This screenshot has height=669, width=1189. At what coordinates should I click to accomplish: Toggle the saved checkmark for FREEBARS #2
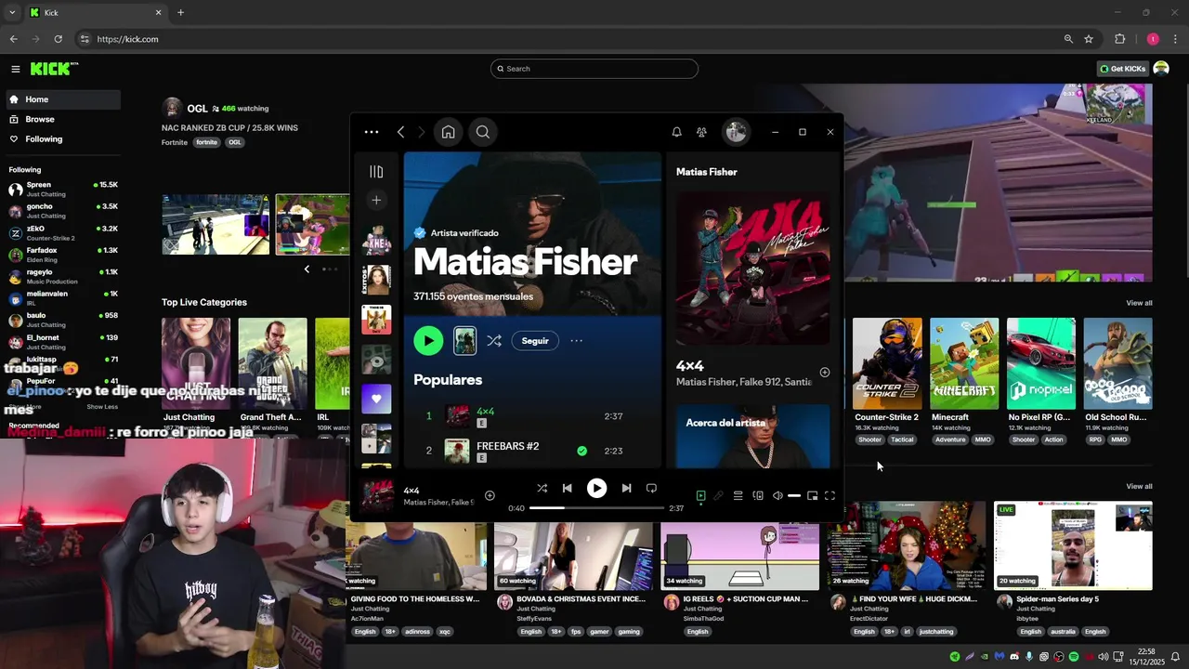(x=581, y=451)
